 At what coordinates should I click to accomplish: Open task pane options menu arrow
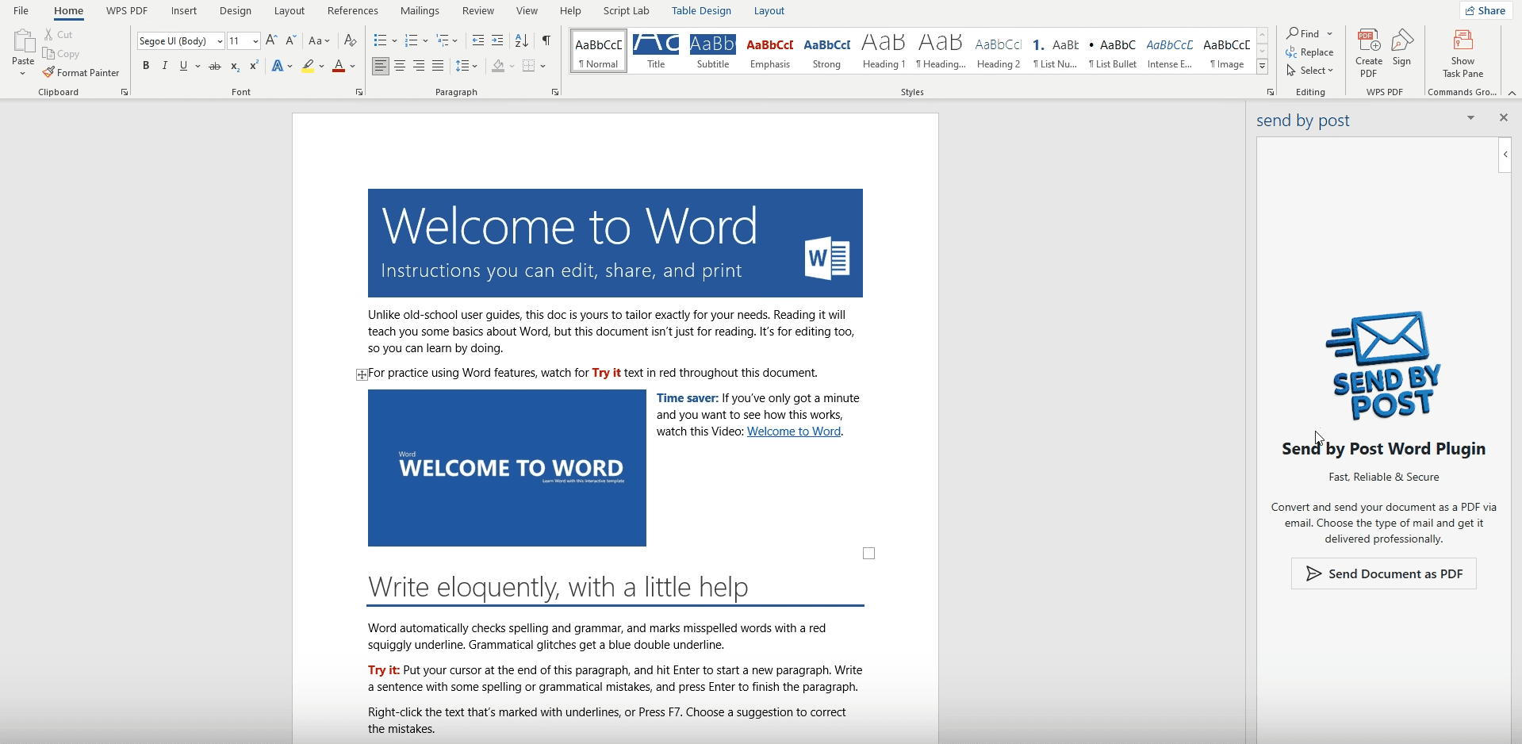(1470, 117)
